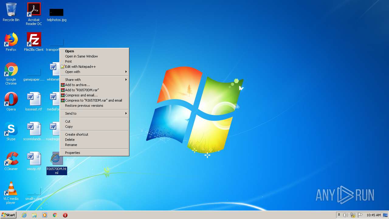
Task: Select the seezip.rtf document icon
Action: (34, 161)
